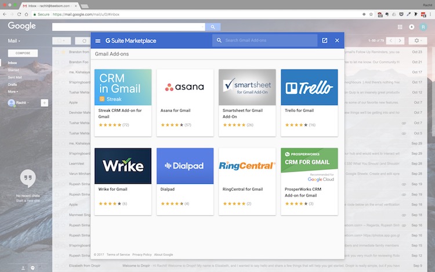Close the Inbox browser tab
The image size is (435, 272).
point(76,6)
